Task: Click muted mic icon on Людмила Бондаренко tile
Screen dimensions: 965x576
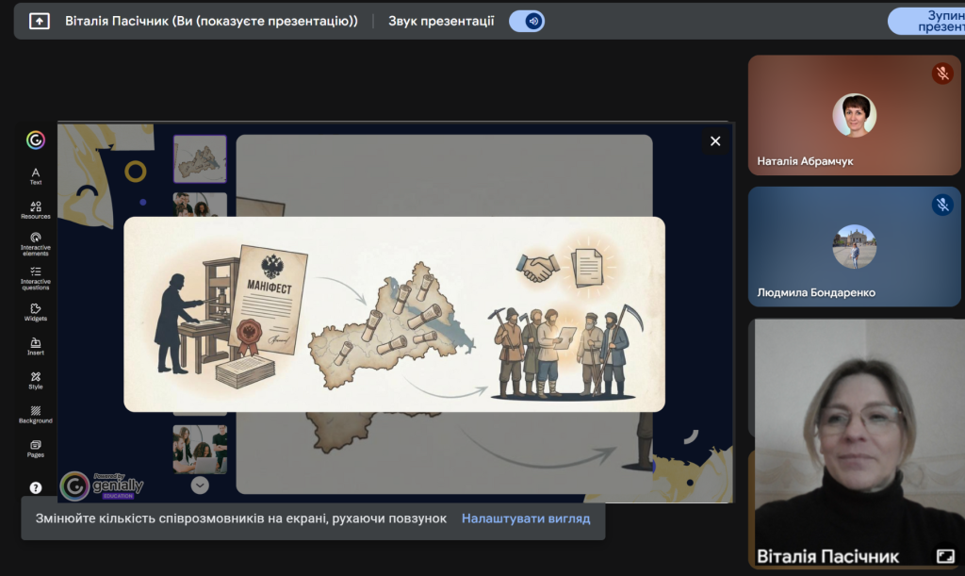Action: [x=941, y=205]
